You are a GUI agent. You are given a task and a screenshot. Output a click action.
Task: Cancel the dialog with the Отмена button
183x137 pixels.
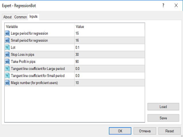point(145,131)
